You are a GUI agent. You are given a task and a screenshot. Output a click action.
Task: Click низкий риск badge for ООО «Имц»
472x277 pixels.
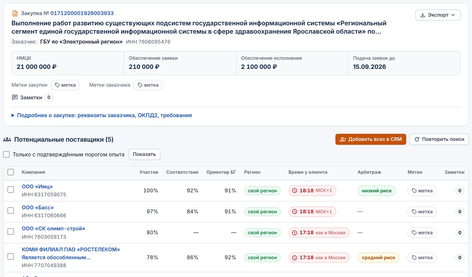tap(377, 191)
